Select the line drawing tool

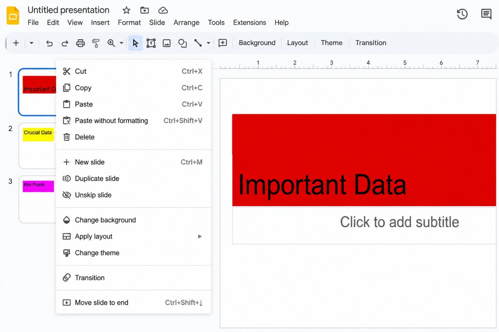click(x=198, y=43)
